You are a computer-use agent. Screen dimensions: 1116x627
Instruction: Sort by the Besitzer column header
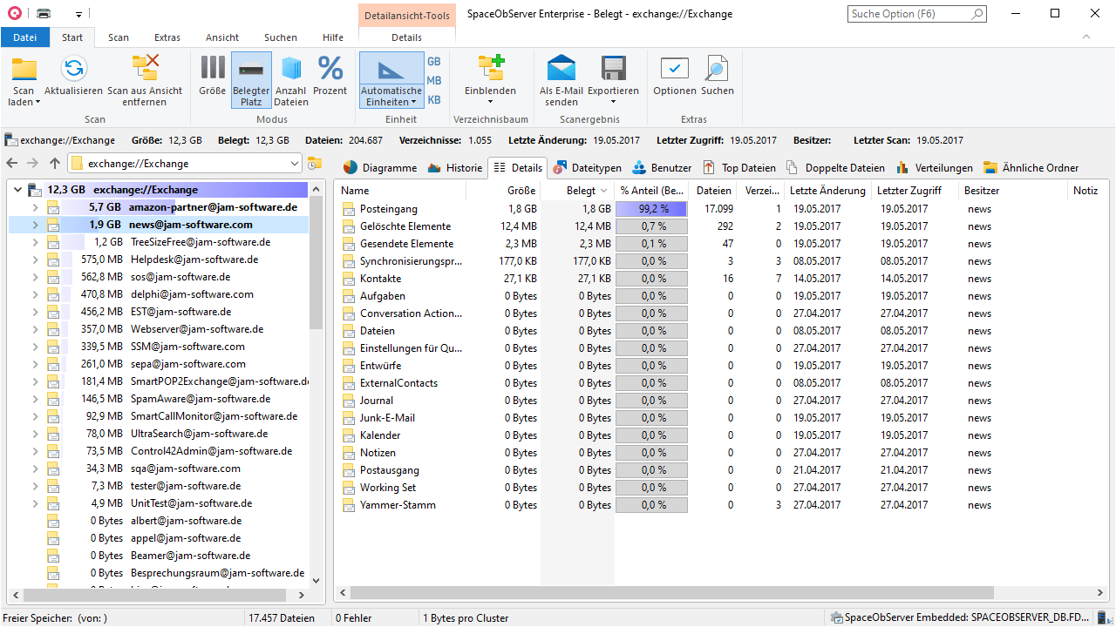tap(1013, 191)
